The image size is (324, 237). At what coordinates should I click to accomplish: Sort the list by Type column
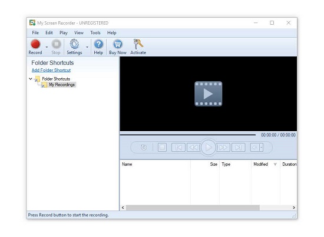point(236,164)
